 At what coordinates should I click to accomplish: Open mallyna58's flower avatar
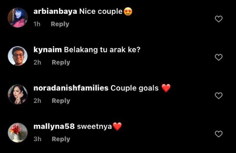(x=18, y=133)
